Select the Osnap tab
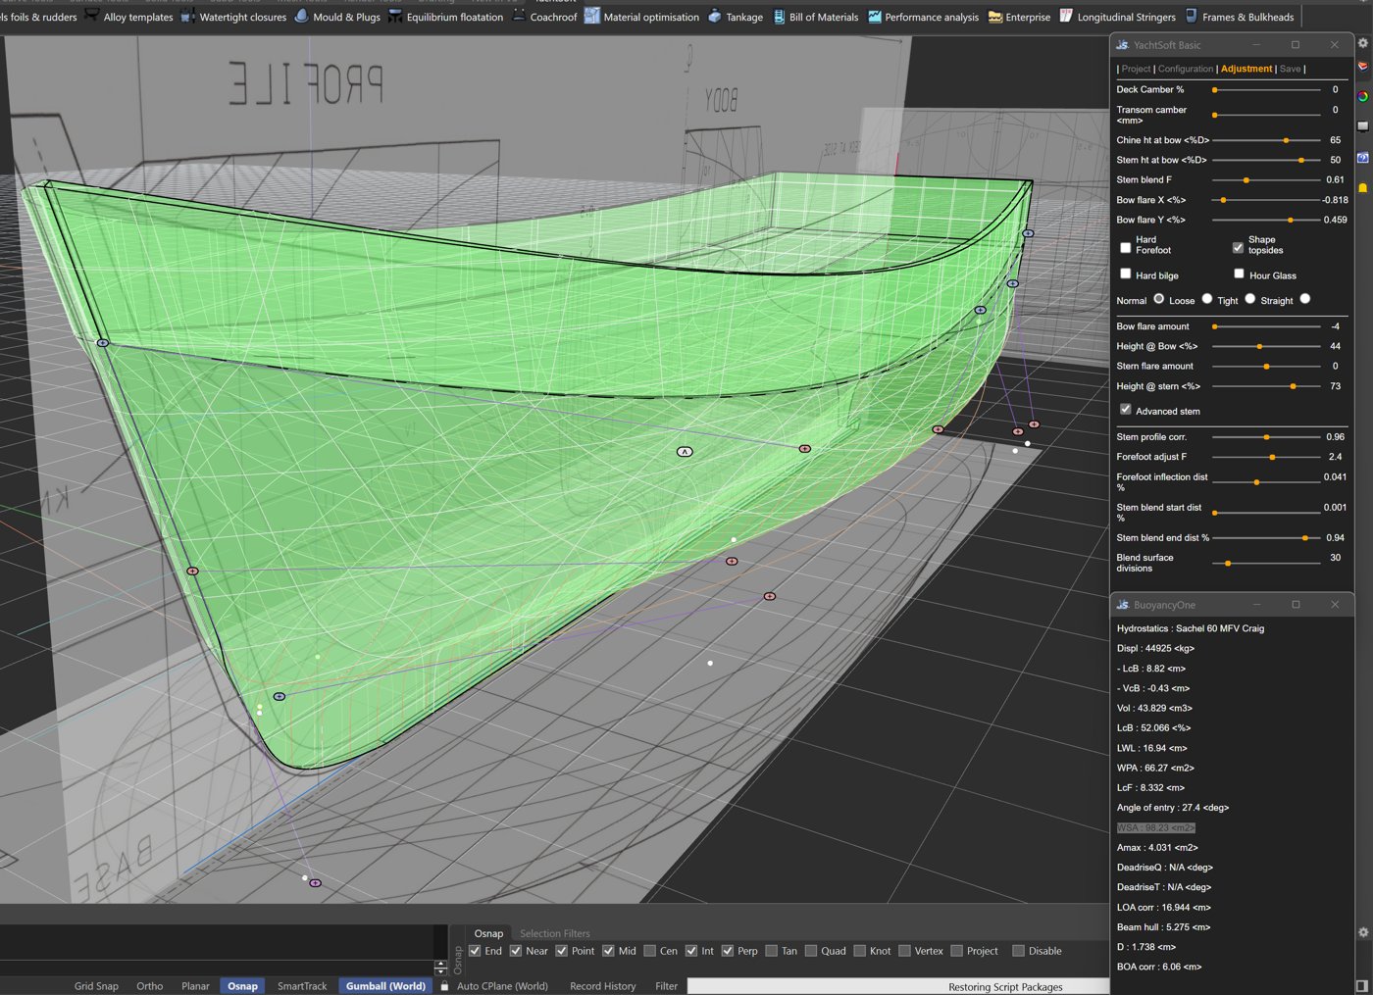 click(x=488, y=933)
